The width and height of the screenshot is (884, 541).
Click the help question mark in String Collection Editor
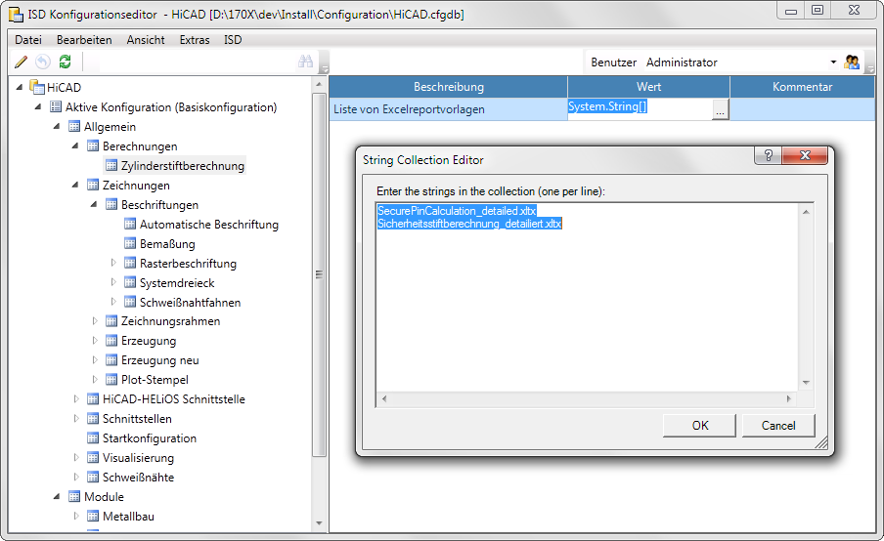[x=768, y=155]
